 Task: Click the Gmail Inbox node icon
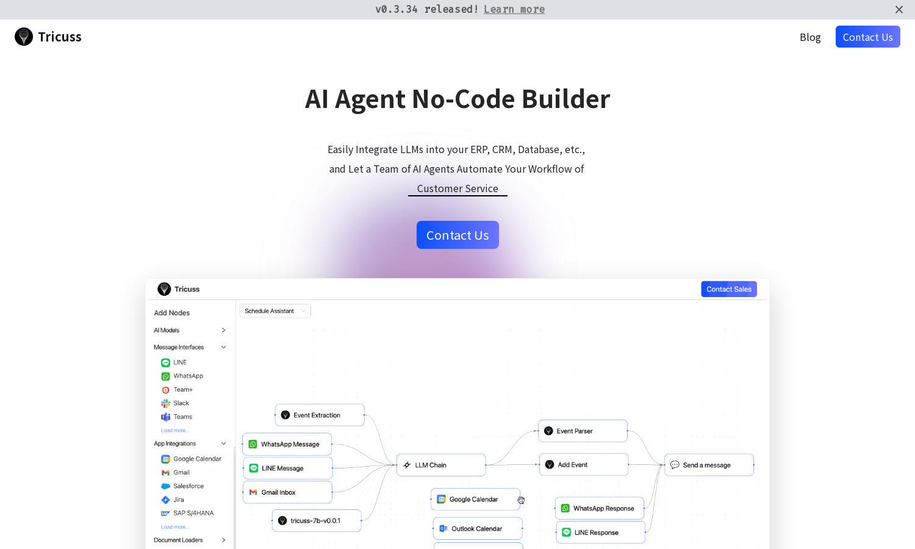(x=253, y=492)
